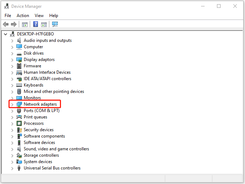
Task: Click the Human Interface Devices icon
Action: [x=19, y=73]
